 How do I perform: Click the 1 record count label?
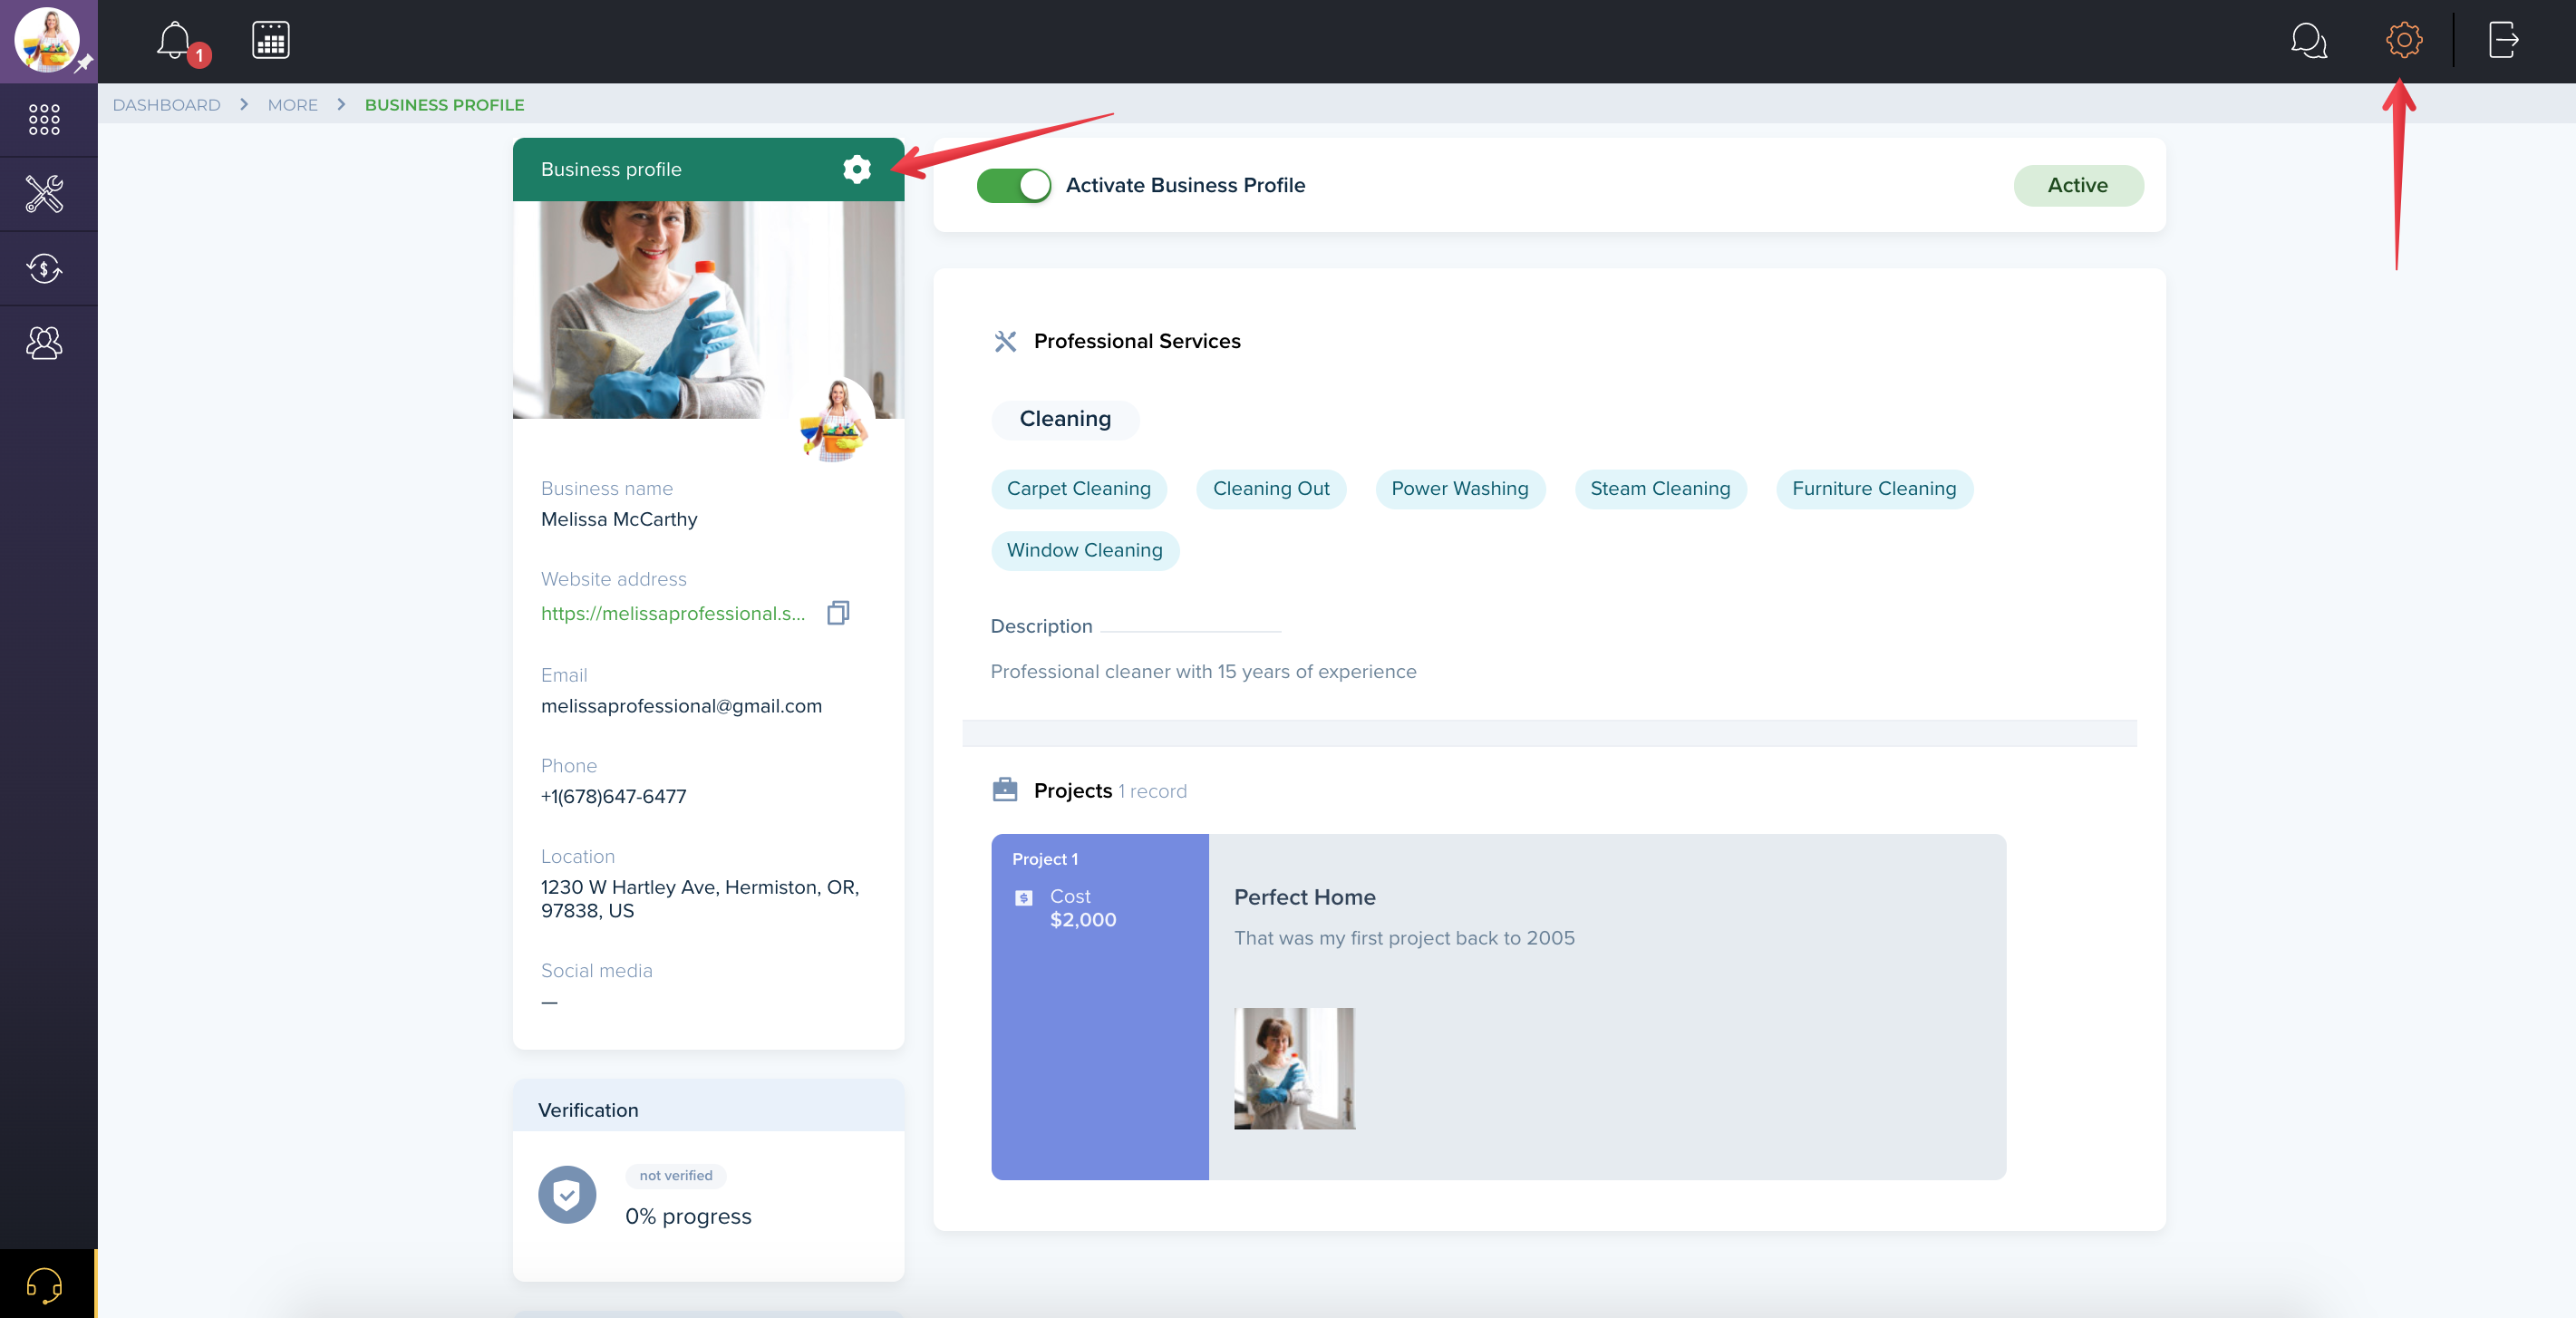(x=1152, y=791)
